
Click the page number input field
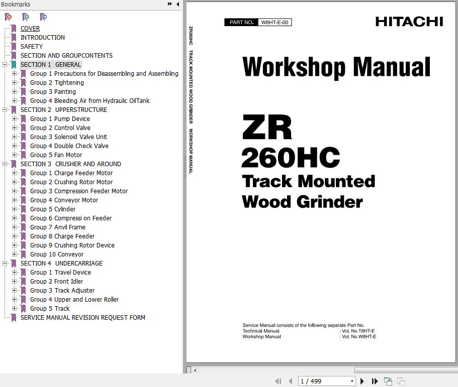pyautogui.click(x=322, y=381)
